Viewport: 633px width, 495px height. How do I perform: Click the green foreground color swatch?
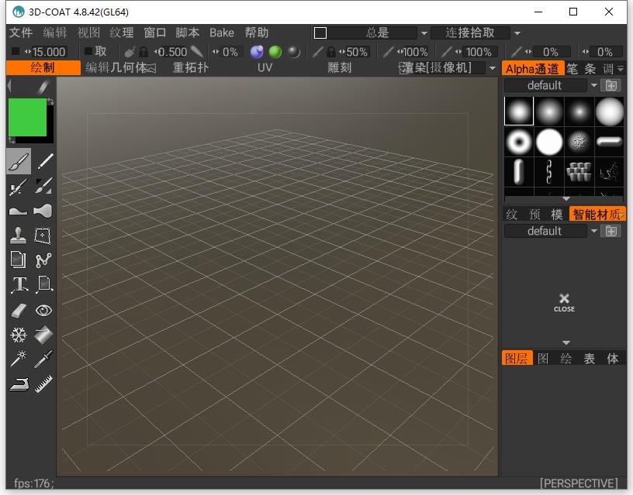tap(27, 118)
